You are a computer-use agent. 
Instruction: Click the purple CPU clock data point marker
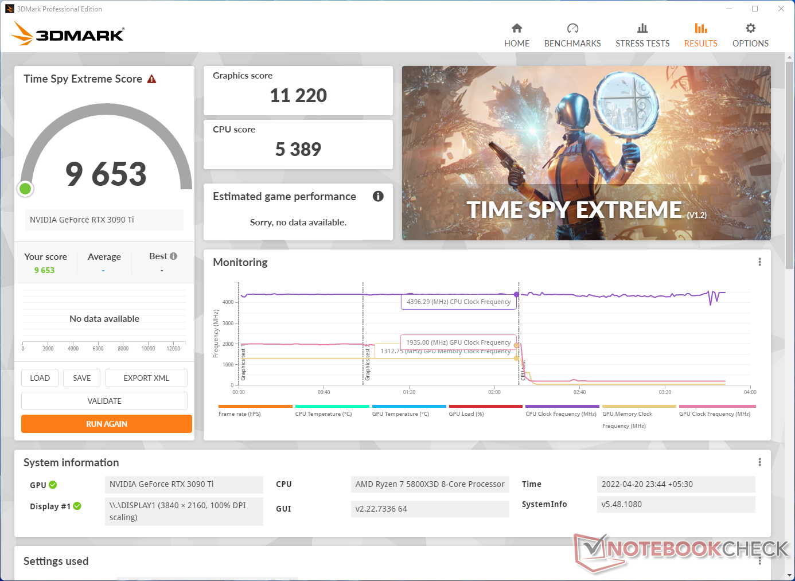(516, 294)
